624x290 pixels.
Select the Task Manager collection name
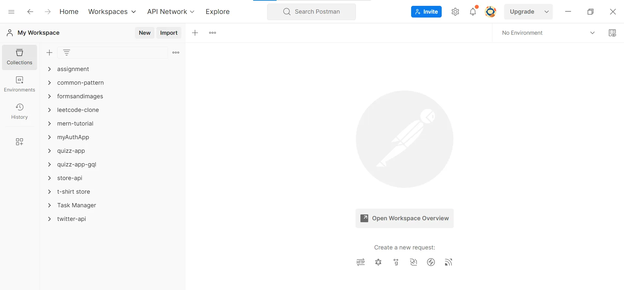coord(76,205)
